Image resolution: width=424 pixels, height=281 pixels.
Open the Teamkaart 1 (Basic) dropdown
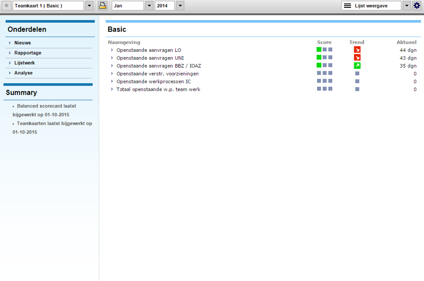coord(89,6)
